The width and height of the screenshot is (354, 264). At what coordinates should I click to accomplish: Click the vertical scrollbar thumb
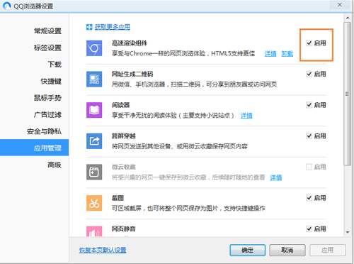(347, 94)
